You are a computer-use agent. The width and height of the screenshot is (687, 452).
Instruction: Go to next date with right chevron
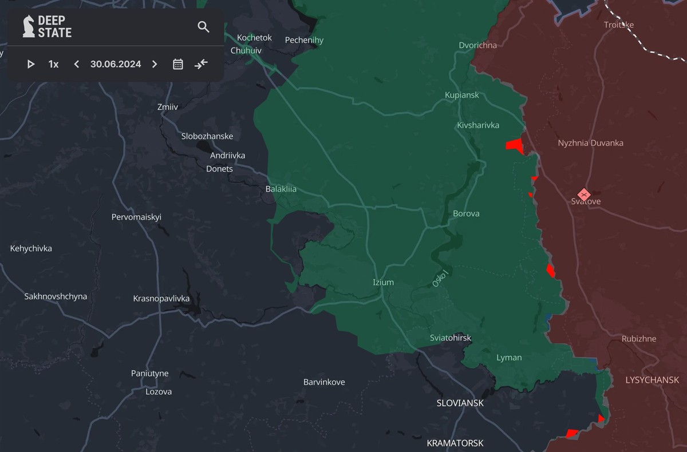(155, 64)
